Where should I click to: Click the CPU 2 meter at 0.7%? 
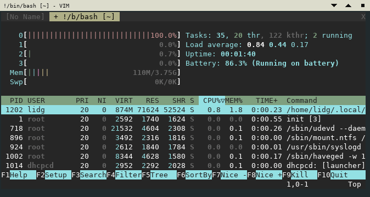tap(99, 54)
